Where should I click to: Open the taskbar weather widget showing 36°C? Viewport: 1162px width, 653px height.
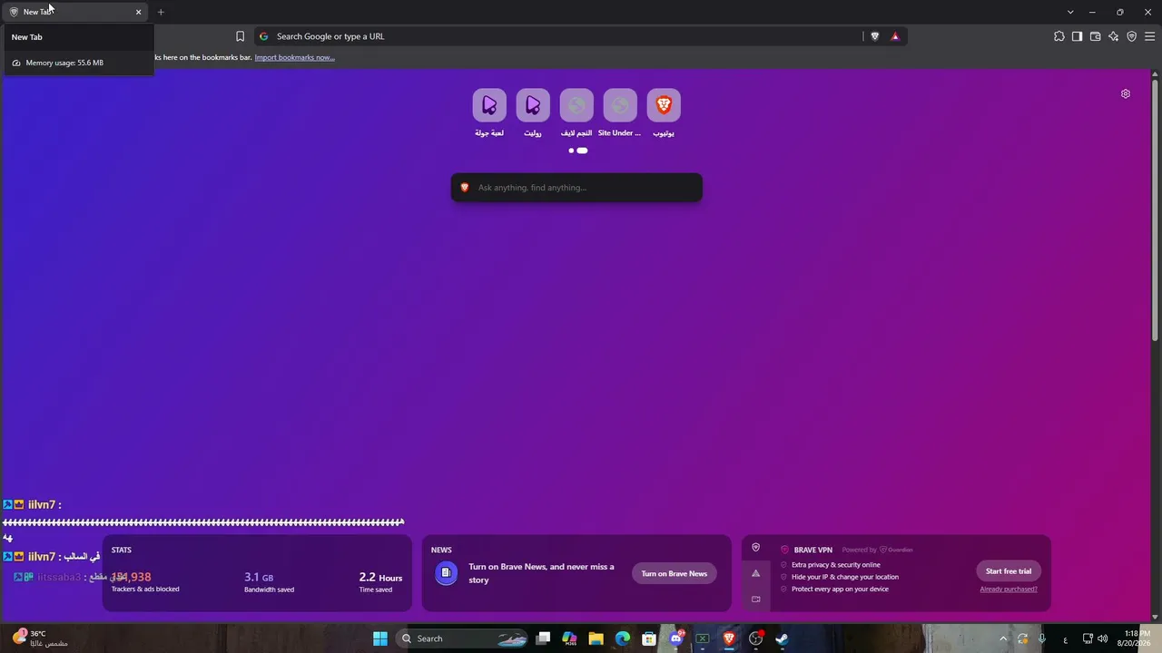click(x=41, y=638)
